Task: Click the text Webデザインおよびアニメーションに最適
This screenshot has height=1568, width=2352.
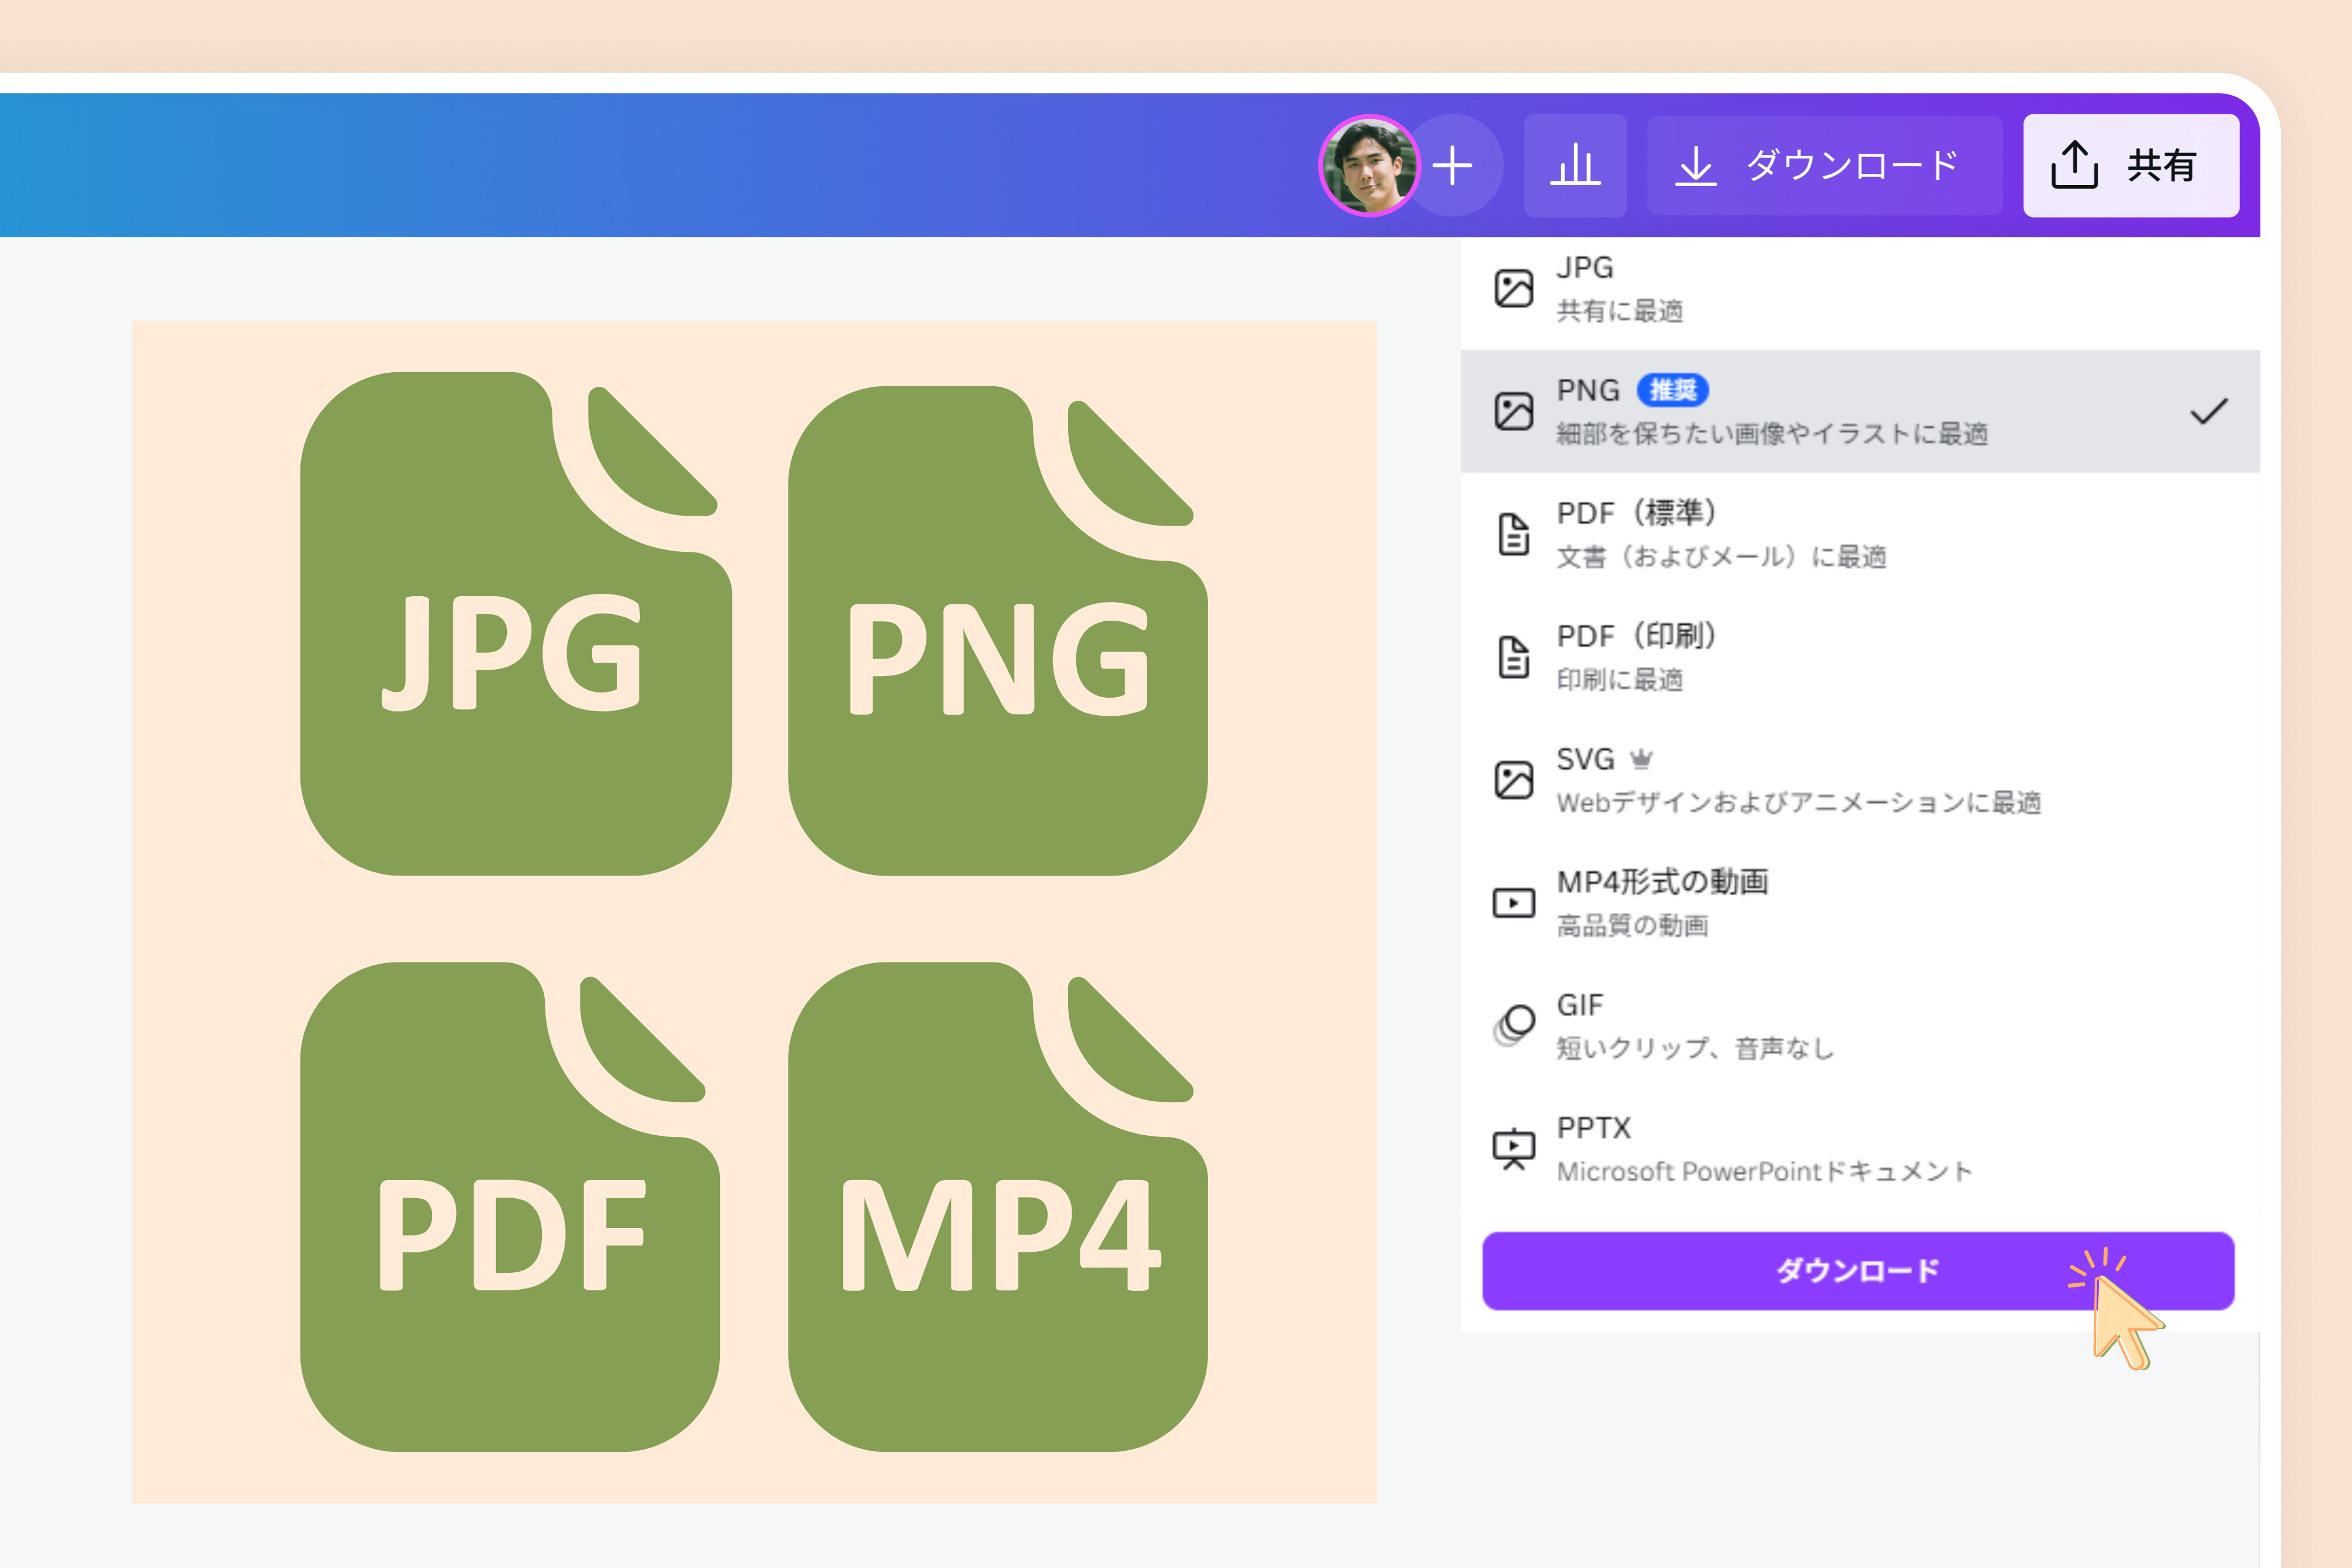Action: (x=1799, y=803)
